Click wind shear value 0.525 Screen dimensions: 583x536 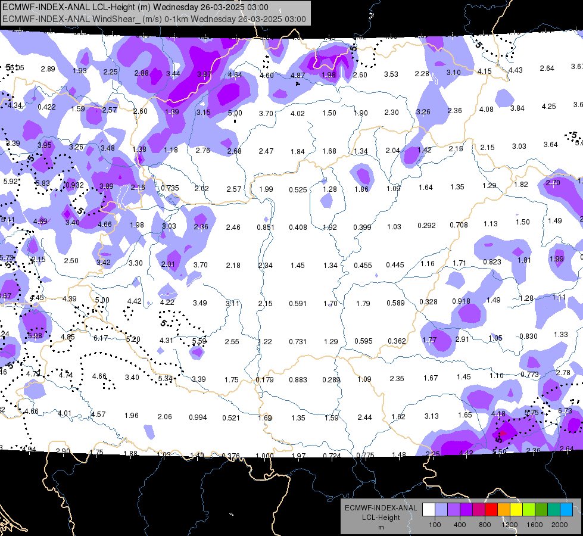tap(298, 190)
